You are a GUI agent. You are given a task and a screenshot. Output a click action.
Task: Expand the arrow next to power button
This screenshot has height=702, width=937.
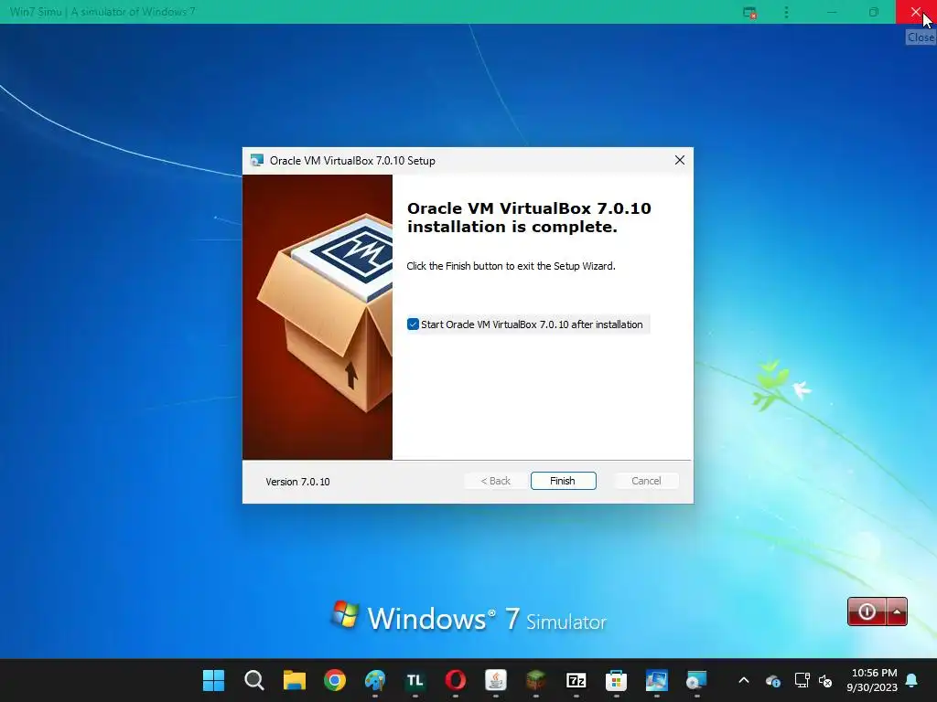897,612
